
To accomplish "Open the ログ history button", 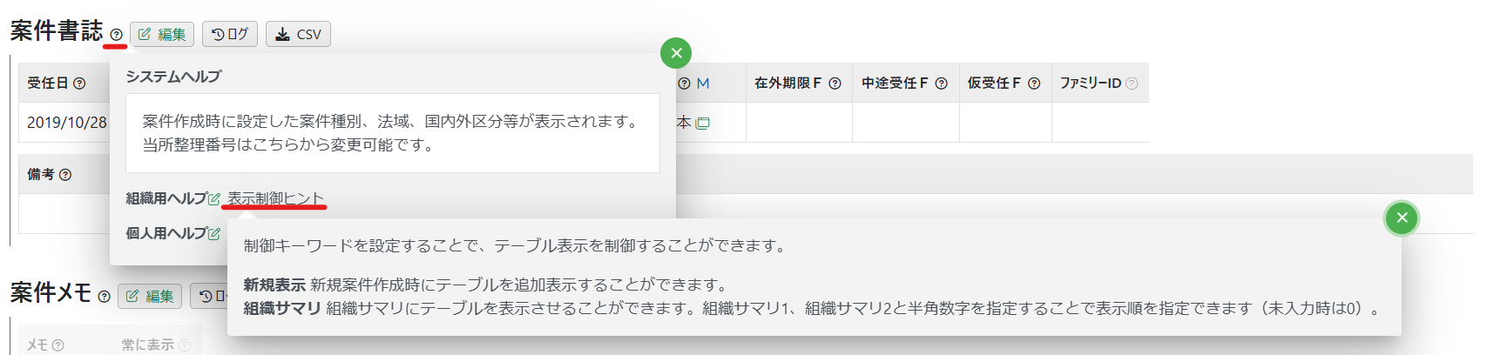I will click(x=230, y=34).
